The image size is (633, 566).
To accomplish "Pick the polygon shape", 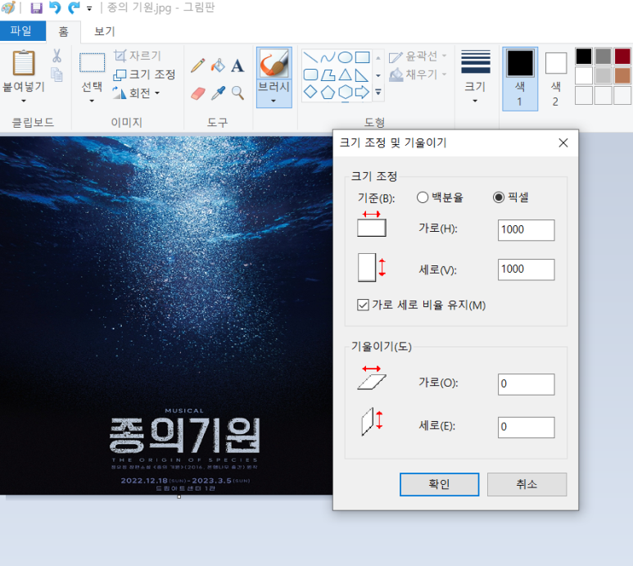I will [328, 75].
